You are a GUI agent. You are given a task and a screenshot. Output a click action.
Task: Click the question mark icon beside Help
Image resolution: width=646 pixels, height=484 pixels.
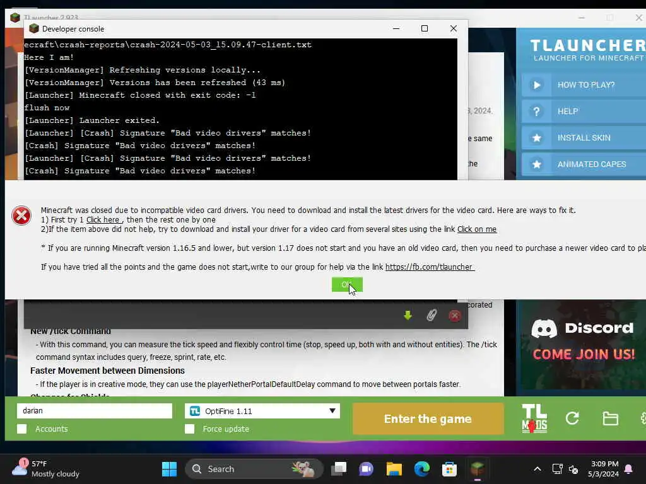click(536, 112)
